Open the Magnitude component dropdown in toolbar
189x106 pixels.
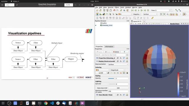[x=137, y=14]
